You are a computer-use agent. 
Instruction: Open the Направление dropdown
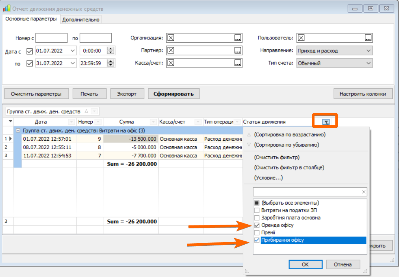coord(368,50)
